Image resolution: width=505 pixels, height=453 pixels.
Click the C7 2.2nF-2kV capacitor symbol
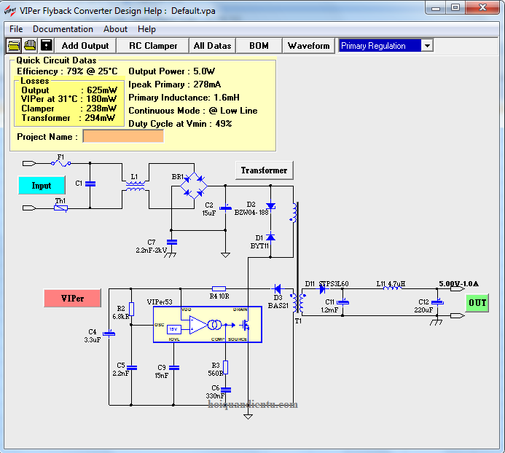(x=172, y=242)
